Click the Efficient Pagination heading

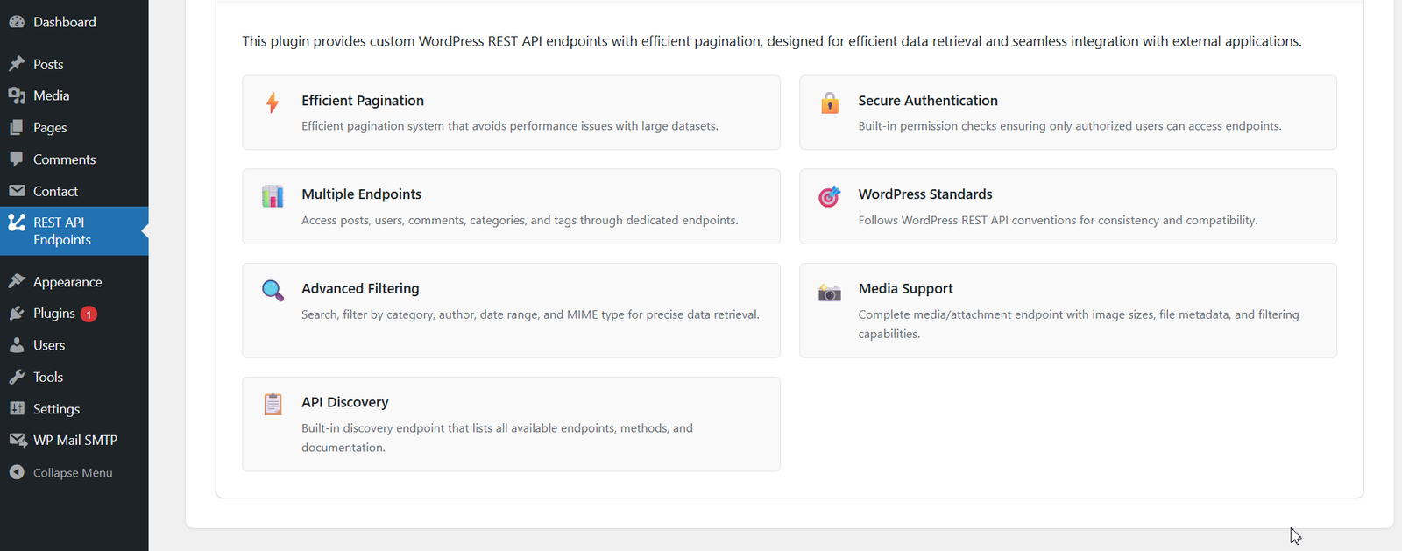(x=363, y=101)
